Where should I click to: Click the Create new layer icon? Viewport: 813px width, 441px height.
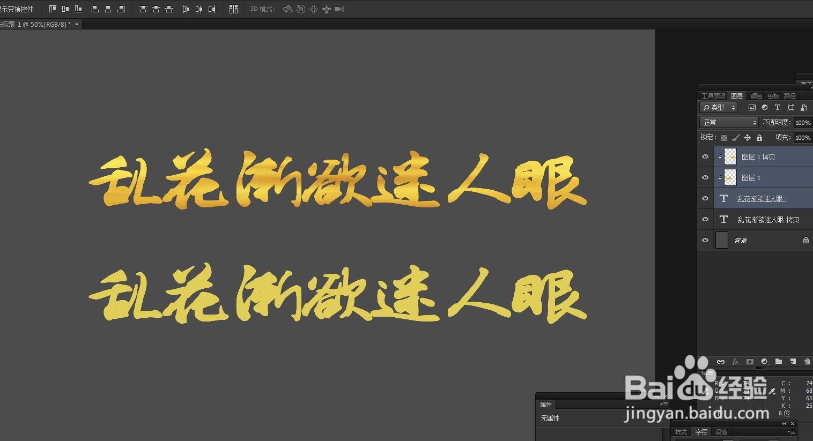coord(794,362)
